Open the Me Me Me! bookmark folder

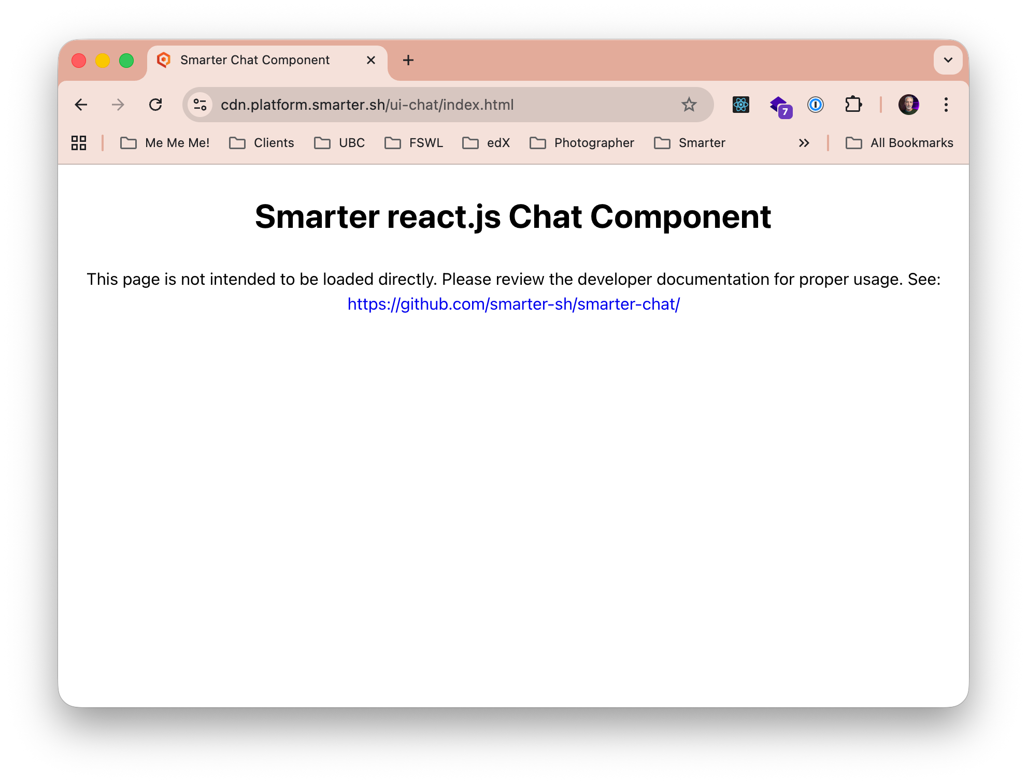(x=165, y=143)
